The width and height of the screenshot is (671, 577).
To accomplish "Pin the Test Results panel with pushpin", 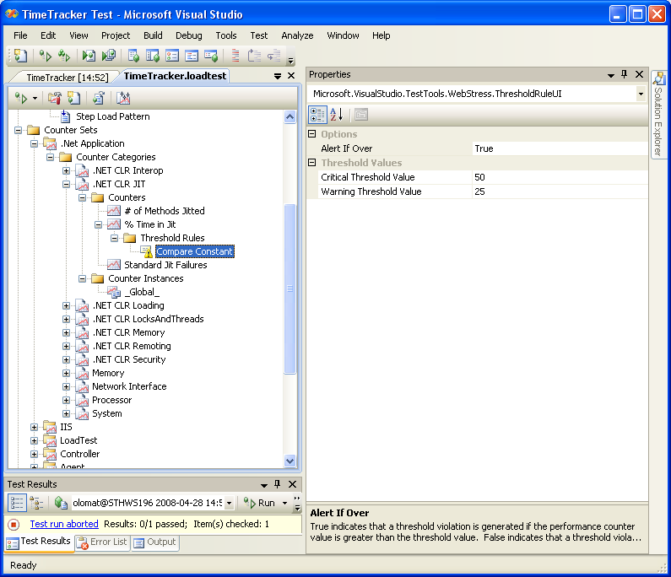I will click(x=278, y=484).
